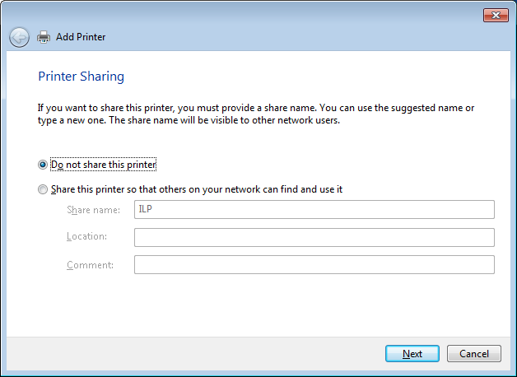Screen dimensions: 517x377
Task: Select the 'Do not share this printer' radio button
Action: coord(43,165)
